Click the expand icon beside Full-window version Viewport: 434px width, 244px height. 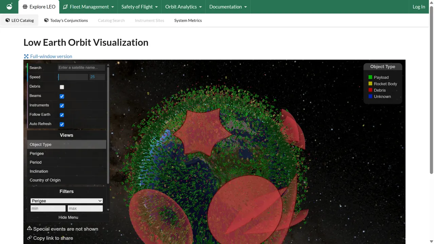(26, 56)
